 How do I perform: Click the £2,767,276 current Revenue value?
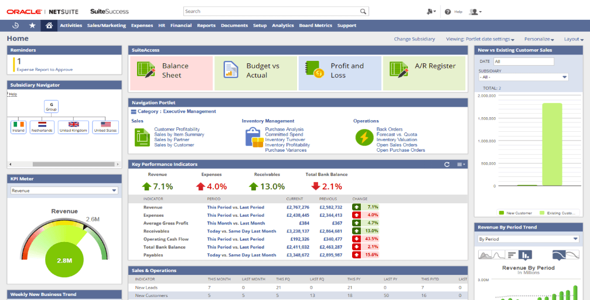coord(298,207)
